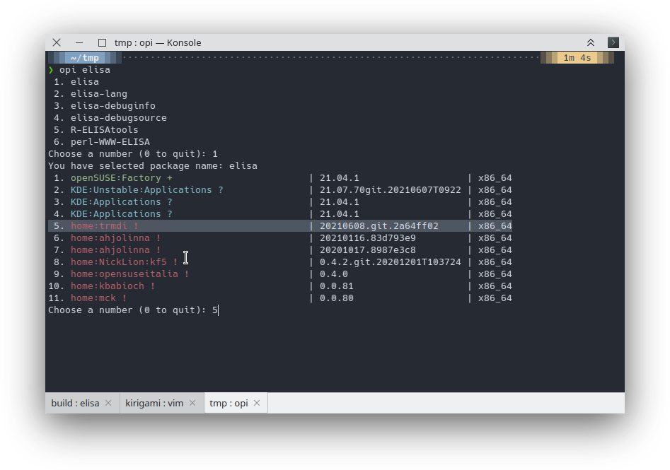
Task: Click the dark arrow icon in titlebar
Action: pos(613,42)
